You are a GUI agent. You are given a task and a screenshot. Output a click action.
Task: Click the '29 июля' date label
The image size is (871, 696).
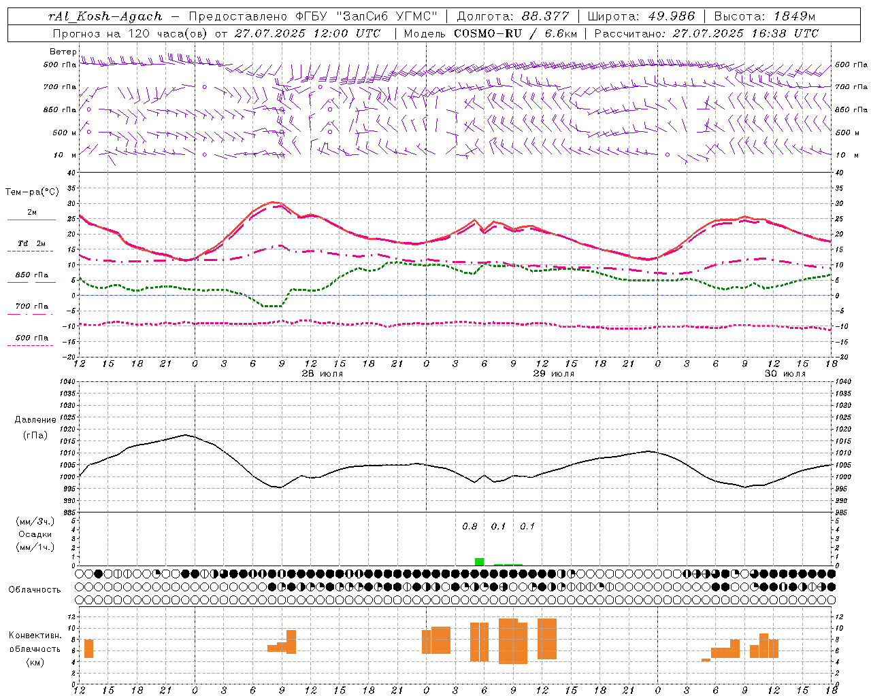[x=554, y=374]
